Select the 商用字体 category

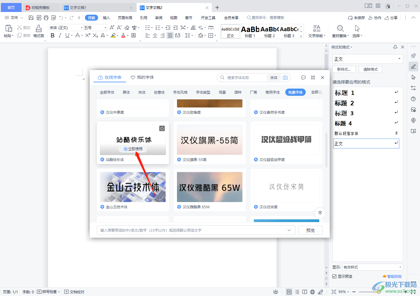point(273,92)
